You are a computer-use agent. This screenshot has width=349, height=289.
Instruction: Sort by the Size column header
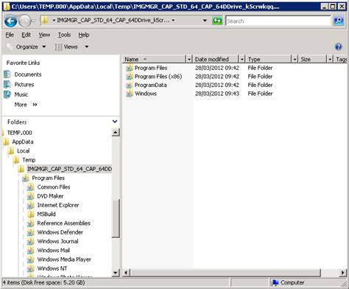[x=312, y=59]
